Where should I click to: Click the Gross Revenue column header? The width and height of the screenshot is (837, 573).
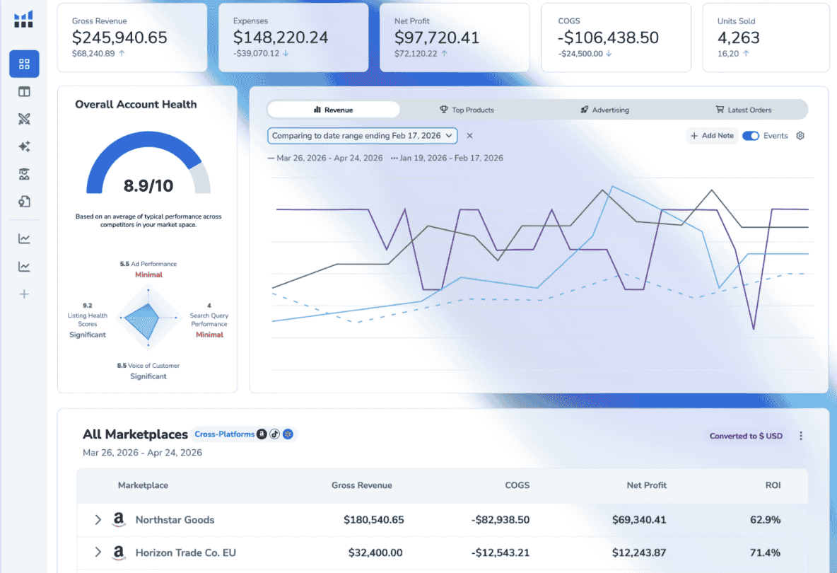(362, 485)
